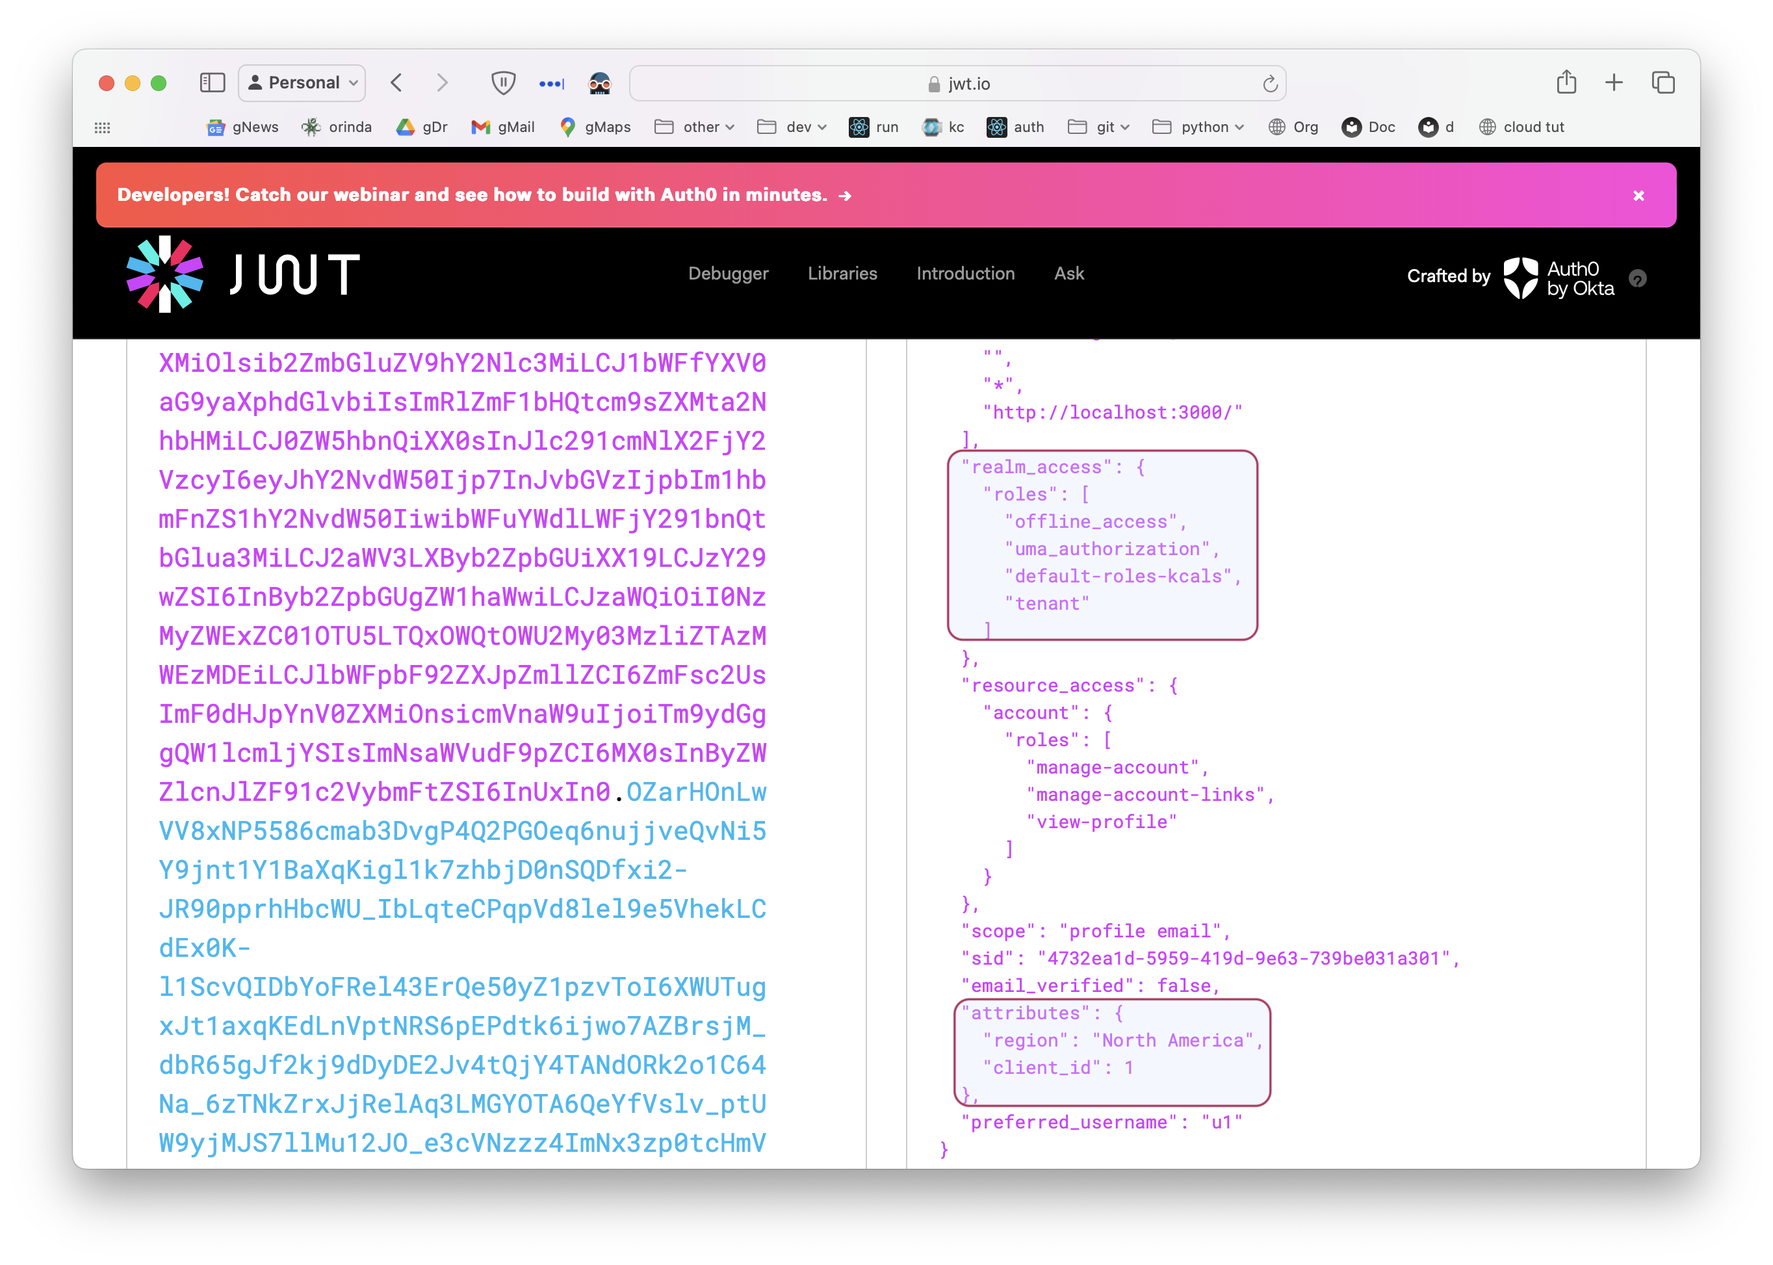Open the Debugger nav item
The width and height of the screenshot is (1773, 1265).
click(728, 274)
